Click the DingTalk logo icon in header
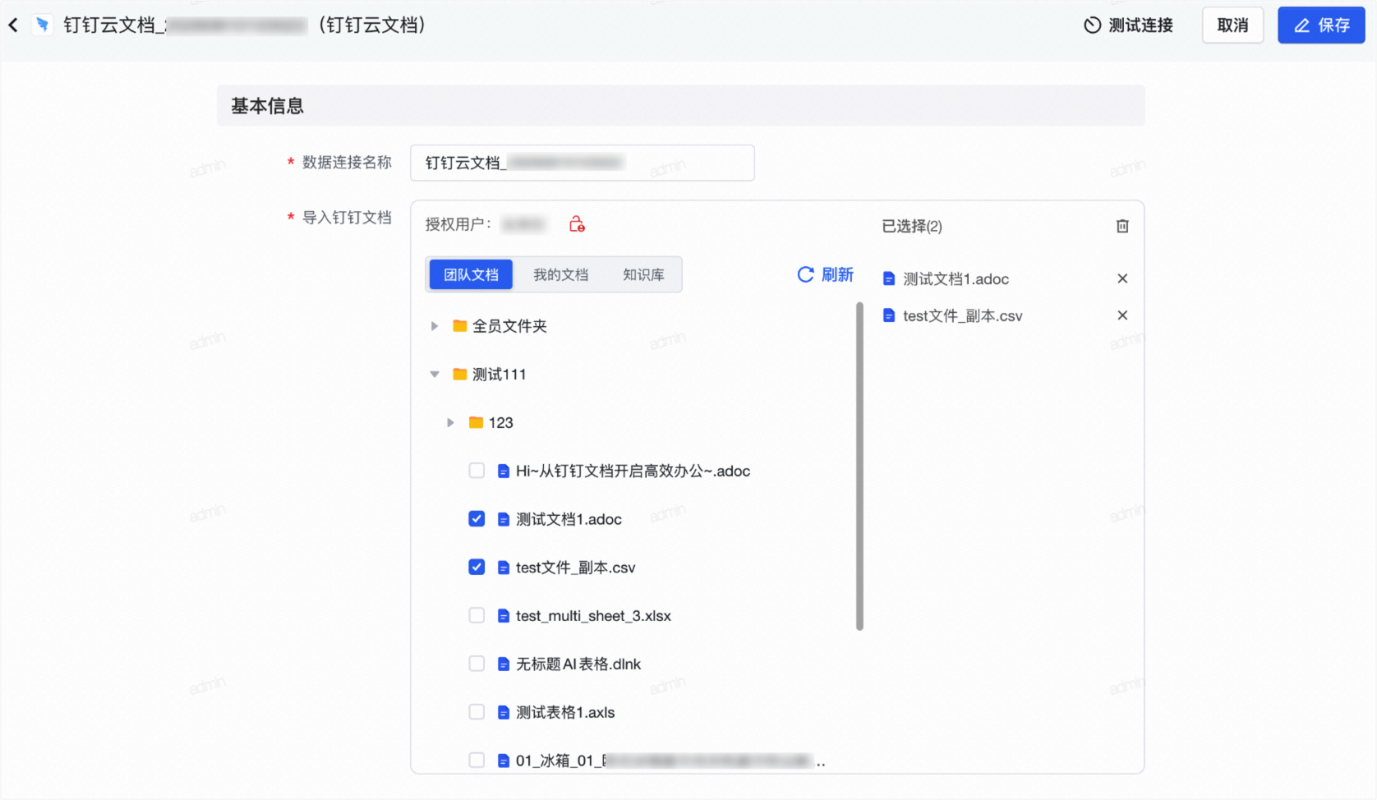 pos(42,25)
